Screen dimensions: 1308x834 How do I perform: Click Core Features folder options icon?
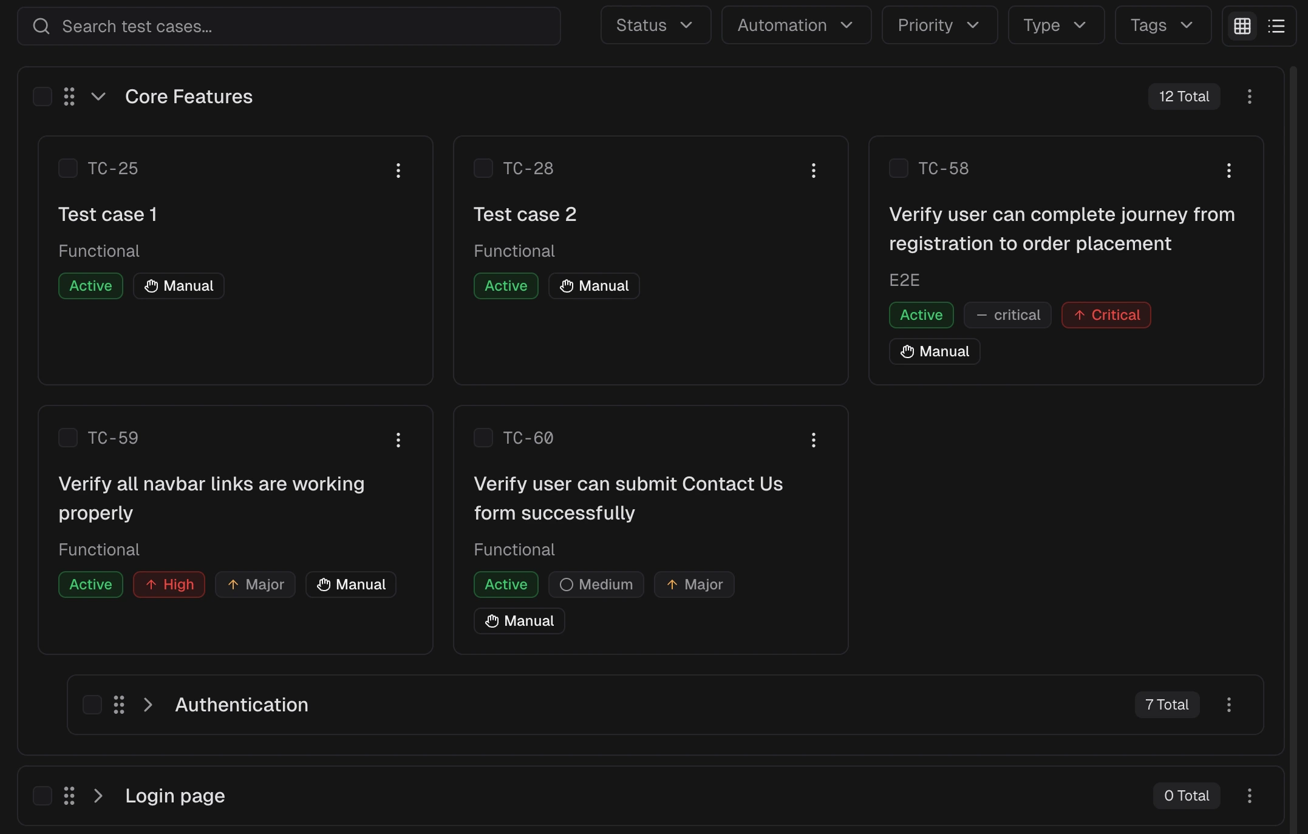click(x=1249, y=97)
